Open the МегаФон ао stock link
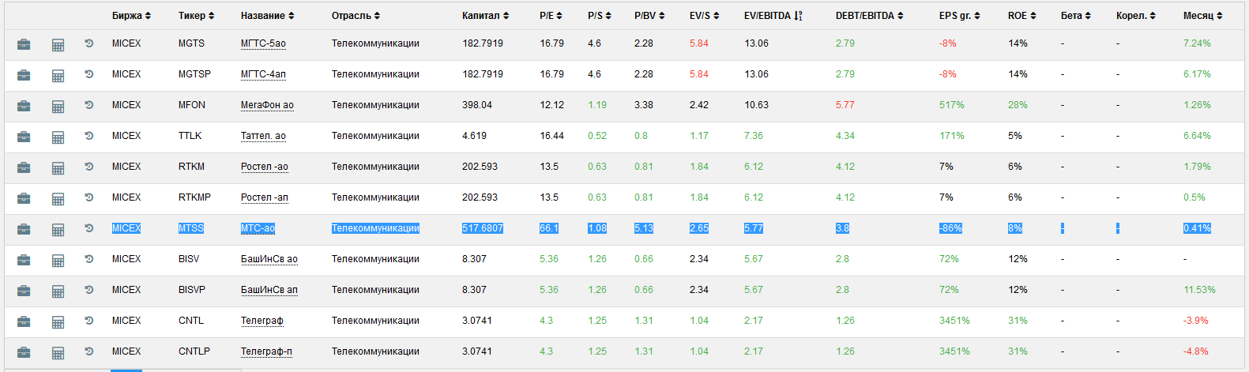Image resolution: width=1249 pixels, height=372 pixels. coord(267,105)
